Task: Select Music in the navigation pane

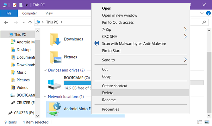Action: (x=19, y=72)
